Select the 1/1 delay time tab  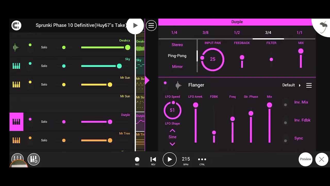click(x=299, y=33)
